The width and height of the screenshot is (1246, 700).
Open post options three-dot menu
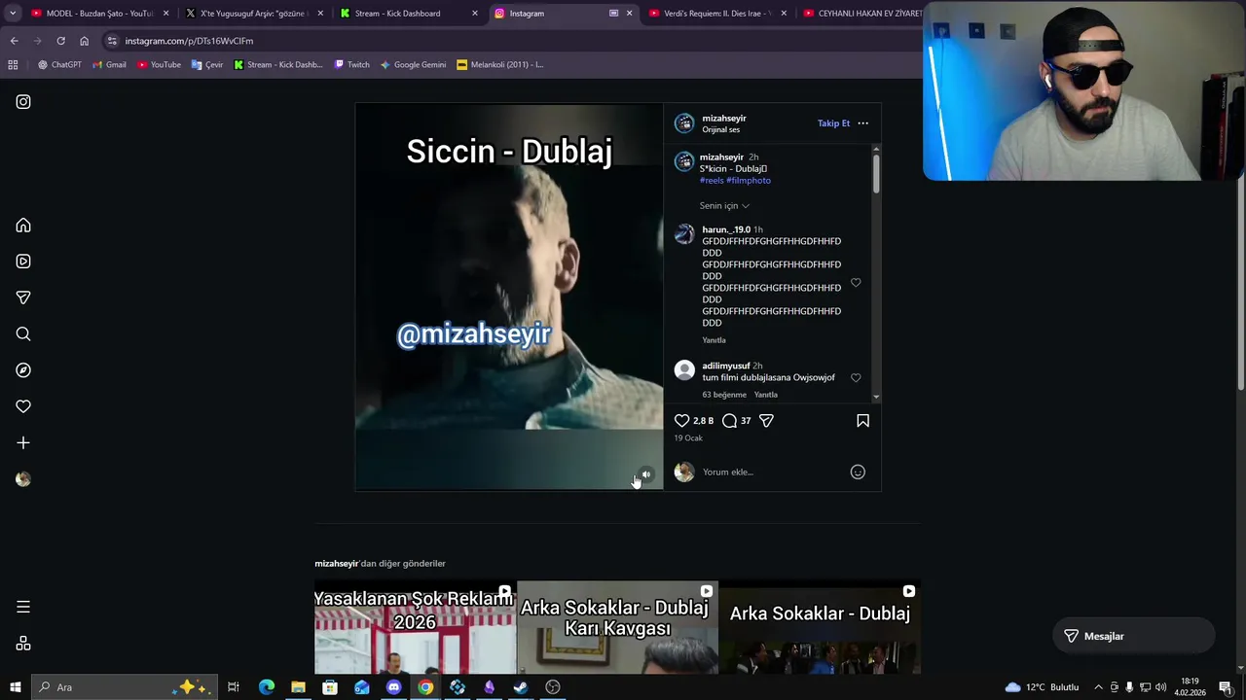862,123
